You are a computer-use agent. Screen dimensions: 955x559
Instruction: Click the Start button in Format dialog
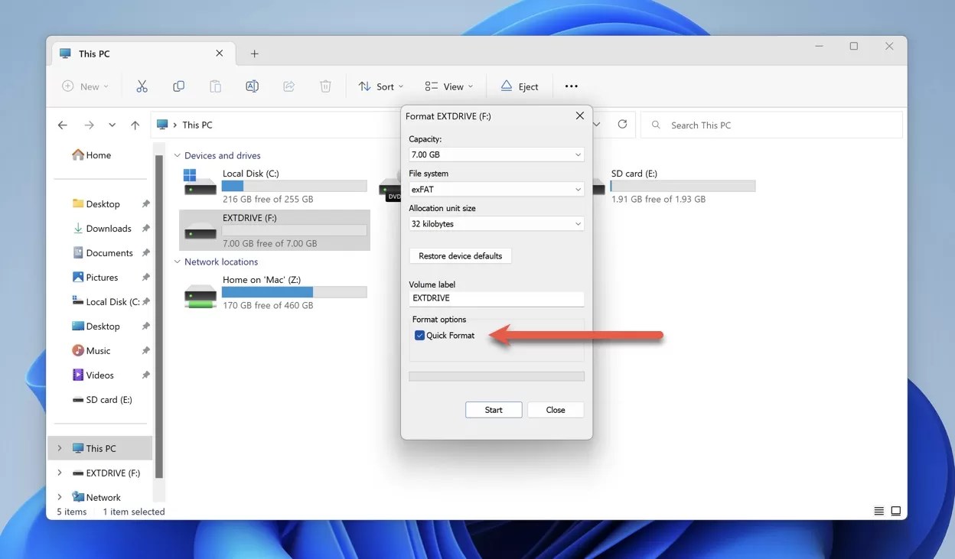[494, 410]
